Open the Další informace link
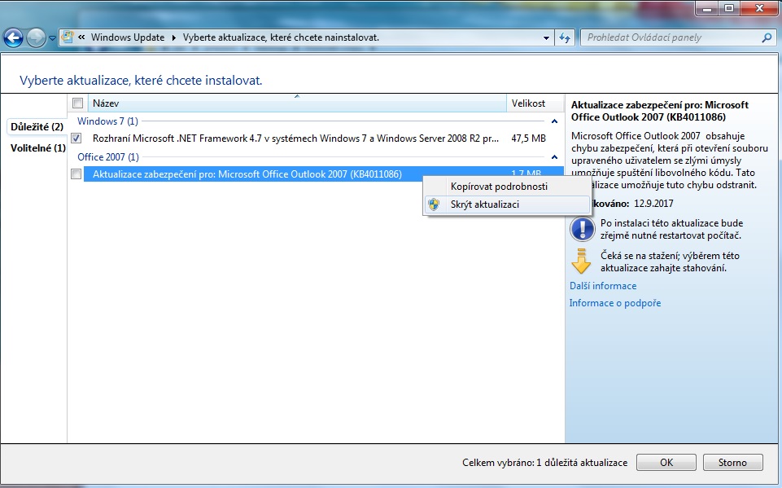Image resolution: width=782 pixels, height=488 pixels. point(602,286)
